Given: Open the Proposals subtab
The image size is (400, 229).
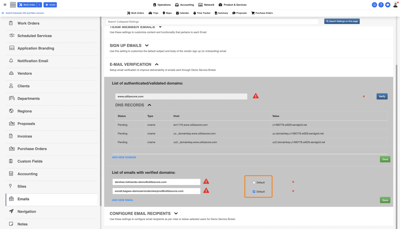Looking at the screenshot, I should [240, 13].
